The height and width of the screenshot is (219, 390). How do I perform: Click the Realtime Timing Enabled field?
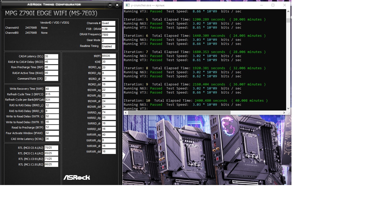pyautogui.click(x=108, y=47)
